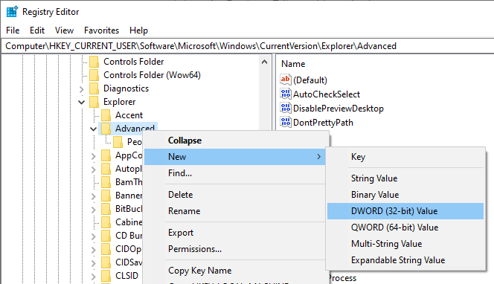Click the registry path address bar
The image size is (494, 284).
(247, 46)
